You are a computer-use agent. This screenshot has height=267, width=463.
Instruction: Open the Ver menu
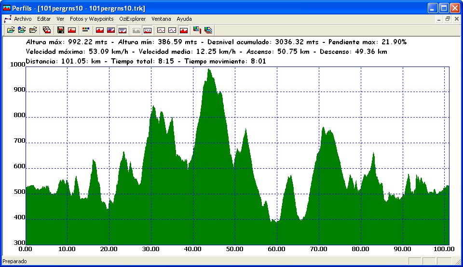[60, 19]
